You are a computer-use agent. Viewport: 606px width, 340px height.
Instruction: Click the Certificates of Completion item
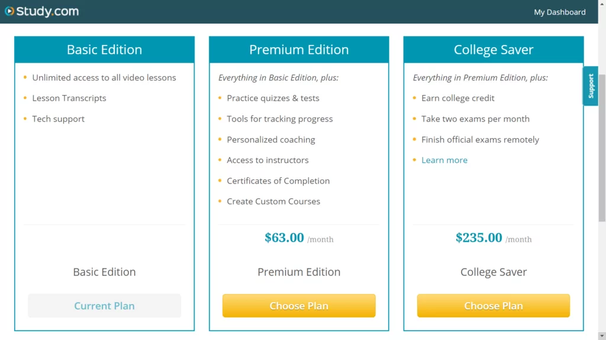278,181
